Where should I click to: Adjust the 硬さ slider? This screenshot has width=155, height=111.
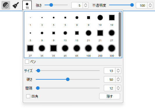click(68, 79)
